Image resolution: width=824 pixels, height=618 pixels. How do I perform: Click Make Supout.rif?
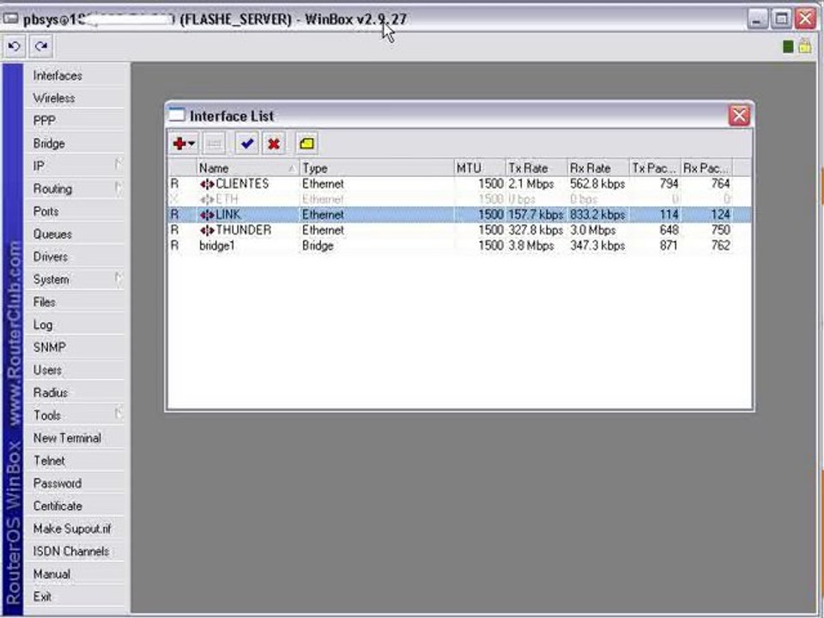click(75, 528)
